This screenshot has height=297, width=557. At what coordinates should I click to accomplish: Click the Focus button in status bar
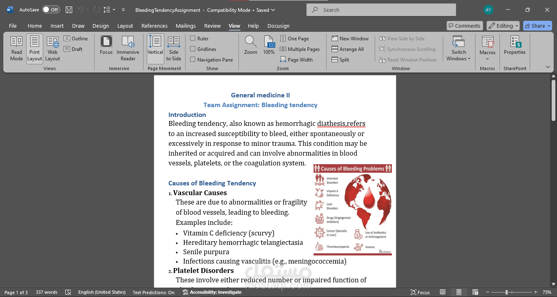pos(420,292)
